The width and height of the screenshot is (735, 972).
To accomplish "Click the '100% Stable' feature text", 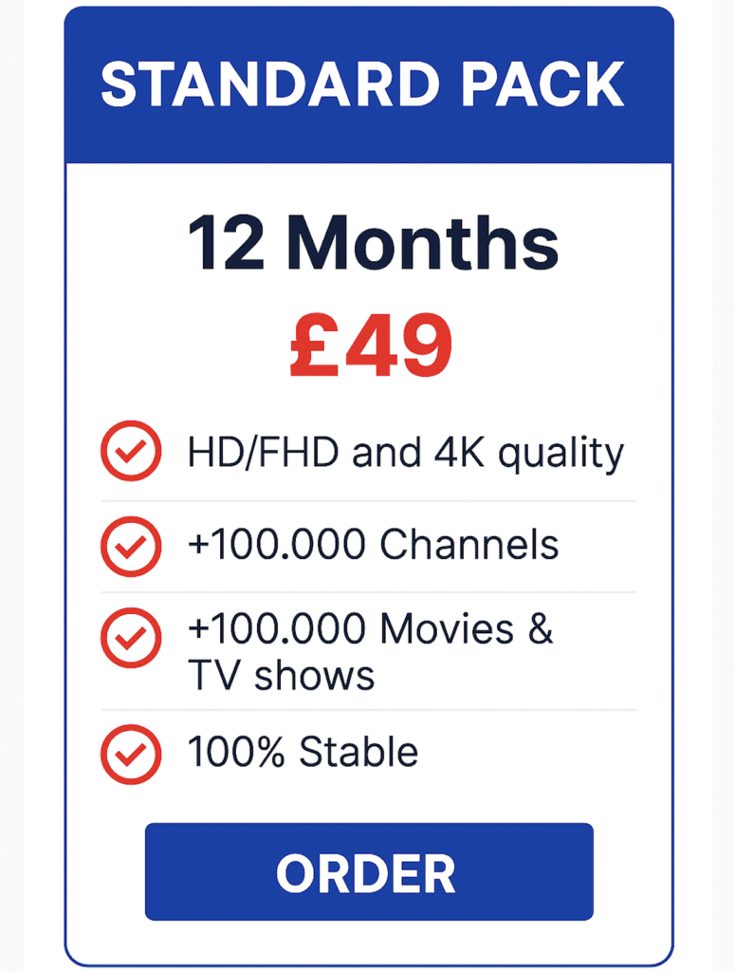I will click(303, 754).
